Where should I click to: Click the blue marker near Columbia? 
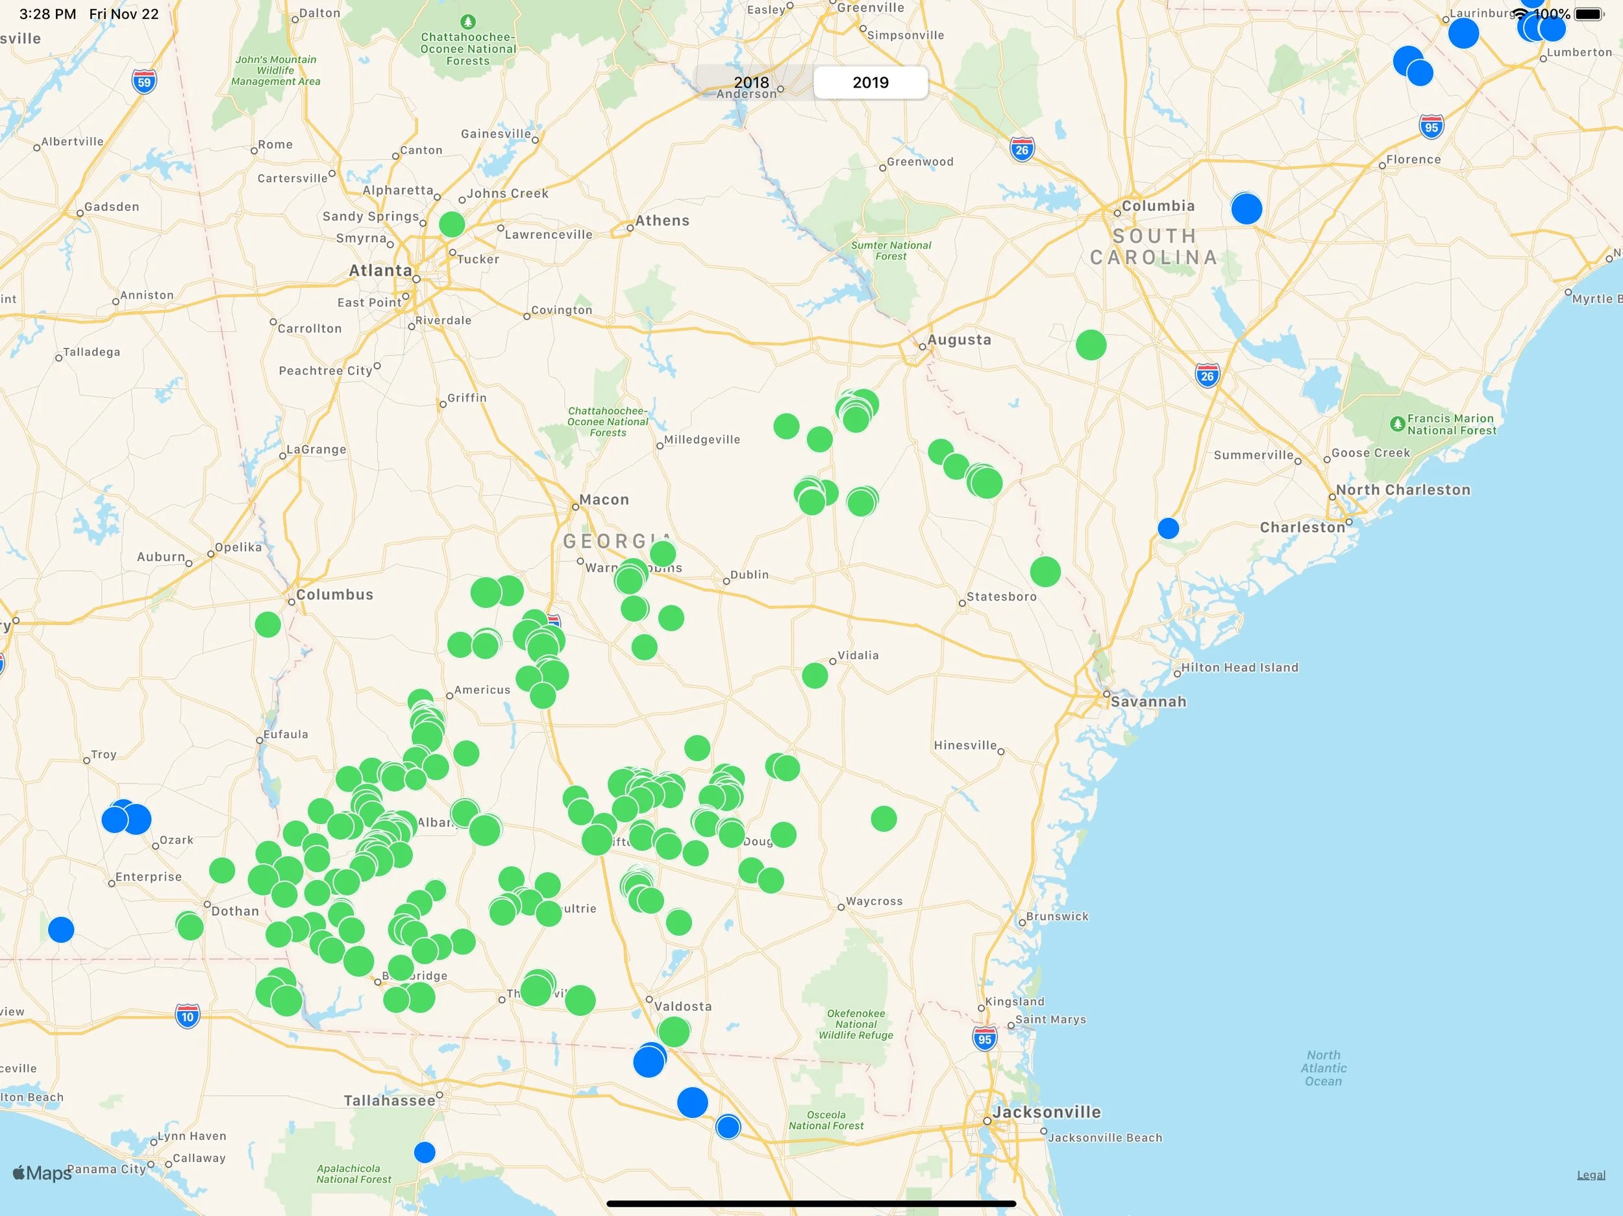click(x=1246, y=210)
